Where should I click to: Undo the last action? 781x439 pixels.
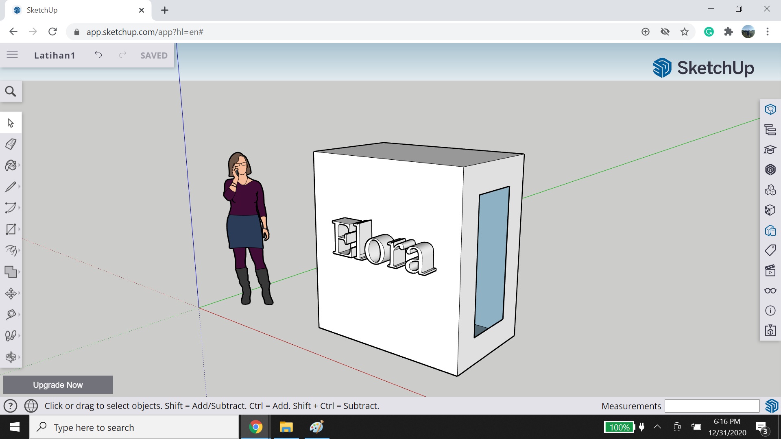pyautogui.click(x=98, y=54)
